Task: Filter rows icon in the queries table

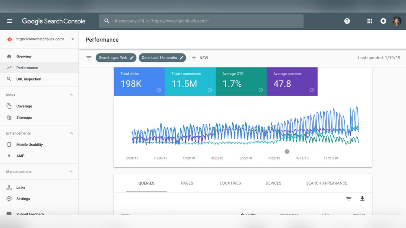Action: 349,198
